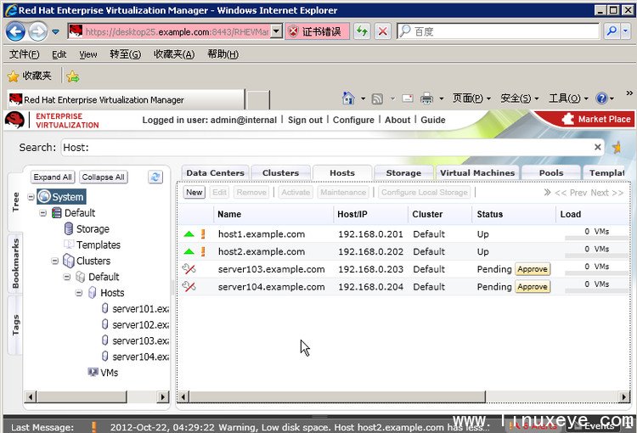Click the Read mail icon
The image size is (637, 433).
408,98
